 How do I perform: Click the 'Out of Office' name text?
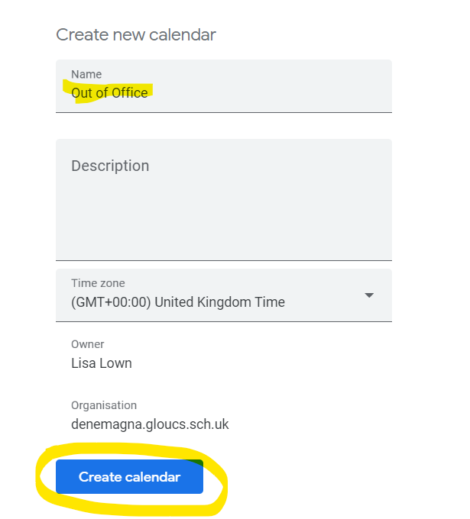(x=109, y=93)
